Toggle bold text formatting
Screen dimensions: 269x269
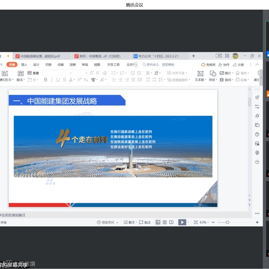click(x=46, y=80)
